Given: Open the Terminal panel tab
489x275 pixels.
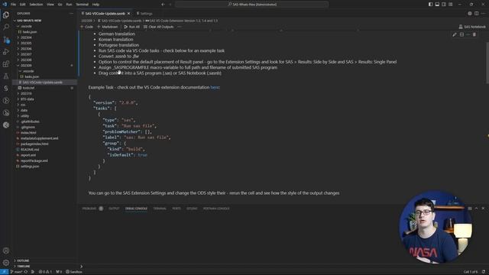Looking at the screenshot, I should point(160,209).
